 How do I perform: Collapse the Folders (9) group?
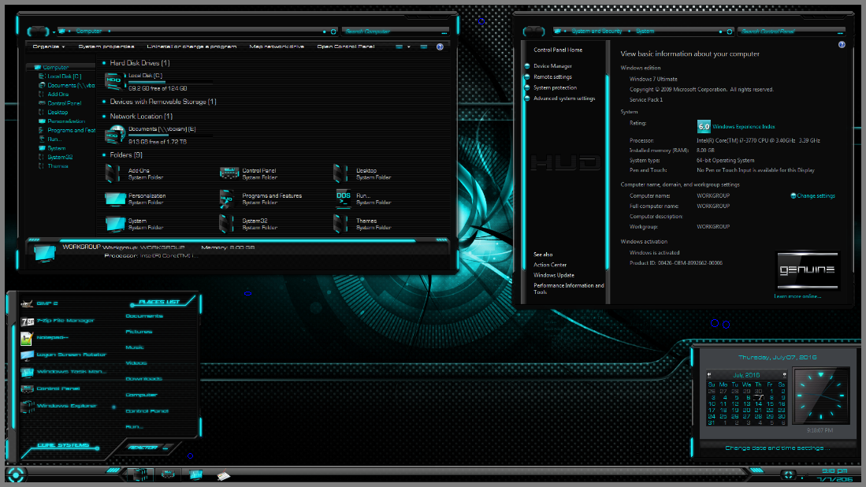click(104, 155)
